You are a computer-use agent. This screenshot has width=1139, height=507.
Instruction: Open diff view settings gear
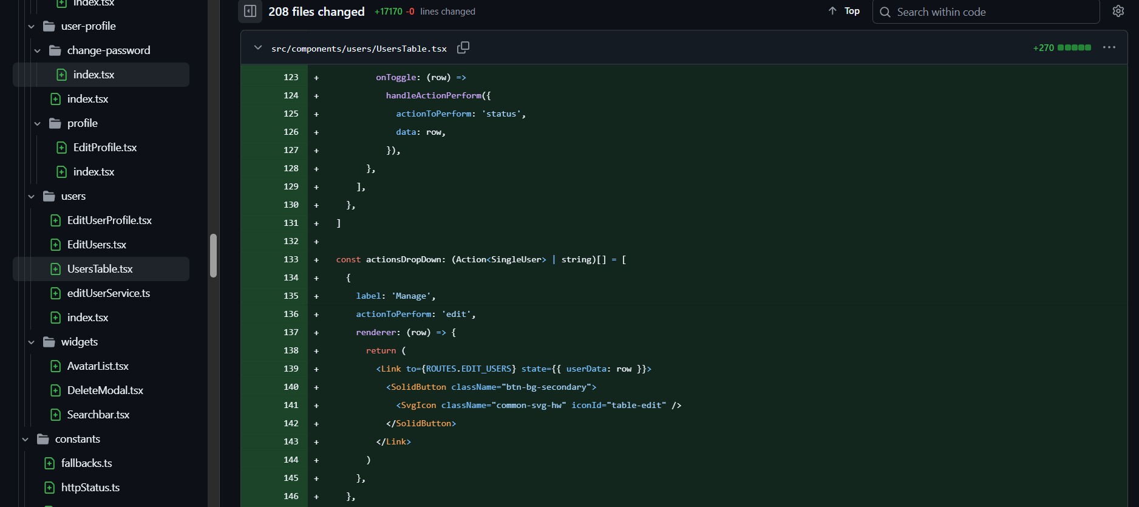(1118, 11)
